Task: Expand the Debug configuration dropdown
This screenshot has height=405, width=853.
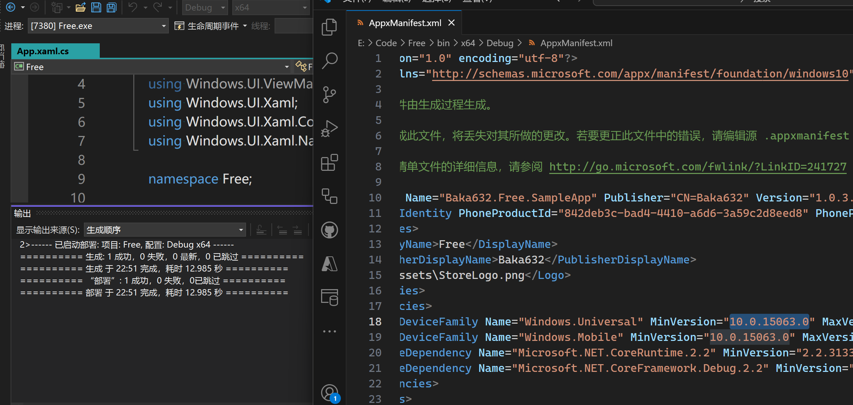Action: coord(204,7)
